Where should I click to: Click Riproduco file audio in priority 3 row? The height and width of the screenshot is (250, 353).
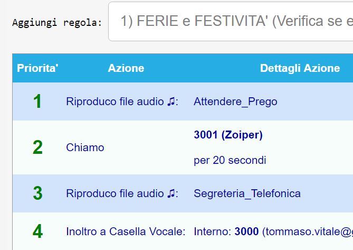(115, 193)
